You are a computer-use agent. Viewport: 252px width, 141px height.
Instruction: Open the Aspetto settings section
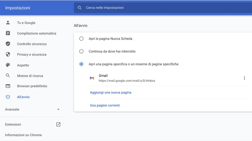pos(23,65)
